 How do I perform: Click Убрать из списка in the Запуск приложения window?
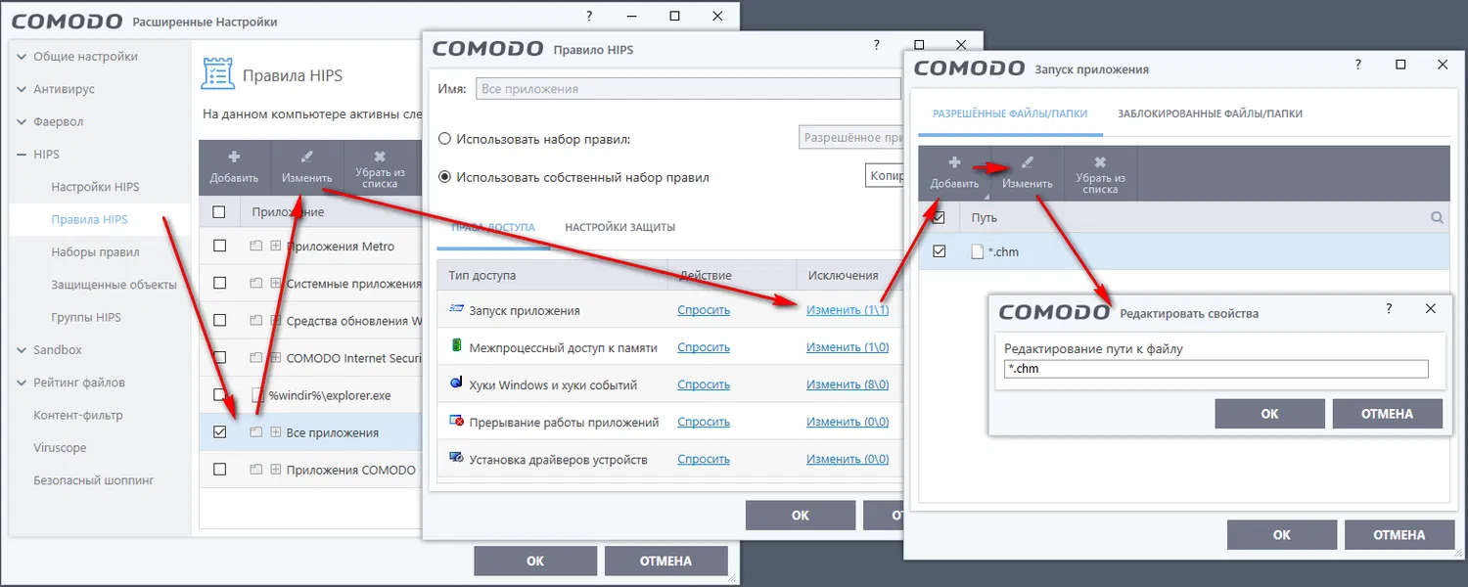pyautogui.click(x=1100, y=172)
